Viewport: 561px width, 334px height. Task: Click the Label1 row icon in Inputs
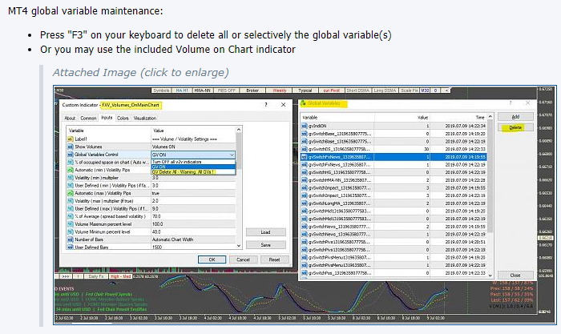[71, 139]
